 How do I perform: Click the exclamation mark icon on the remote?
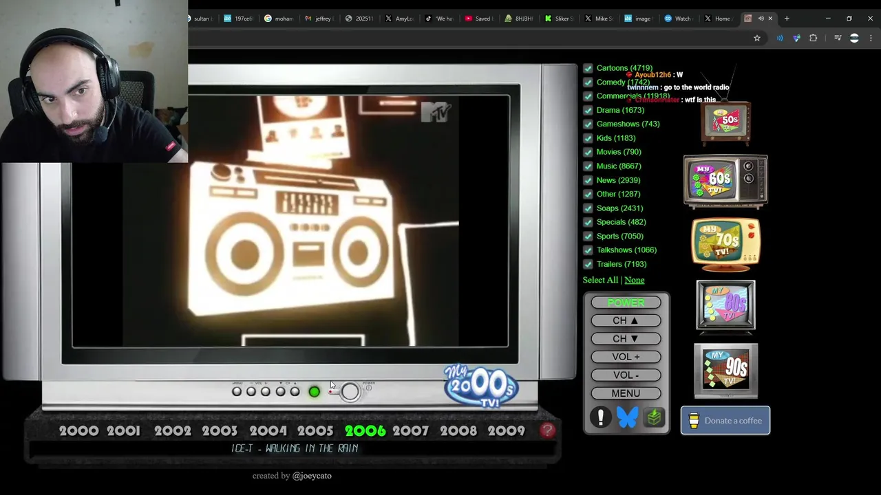[x=601, y=417]
